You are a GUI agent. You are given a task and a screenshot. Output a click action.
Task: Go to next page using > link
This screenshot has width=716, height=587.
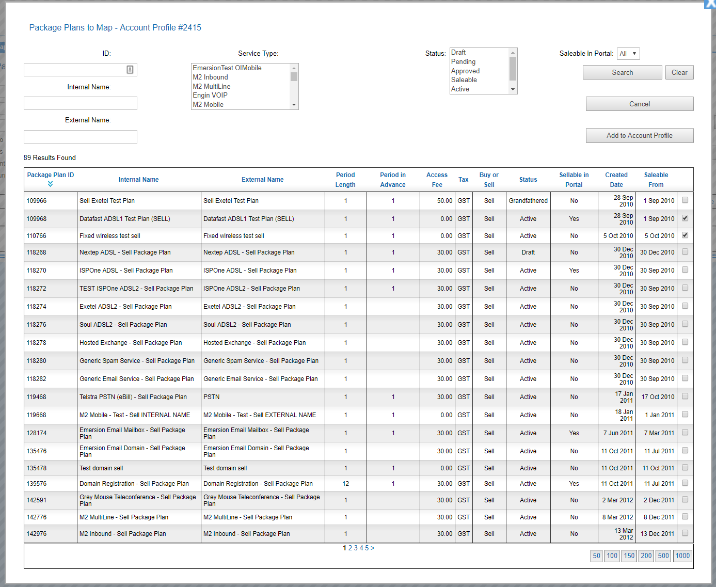click(x=373, y=548)
